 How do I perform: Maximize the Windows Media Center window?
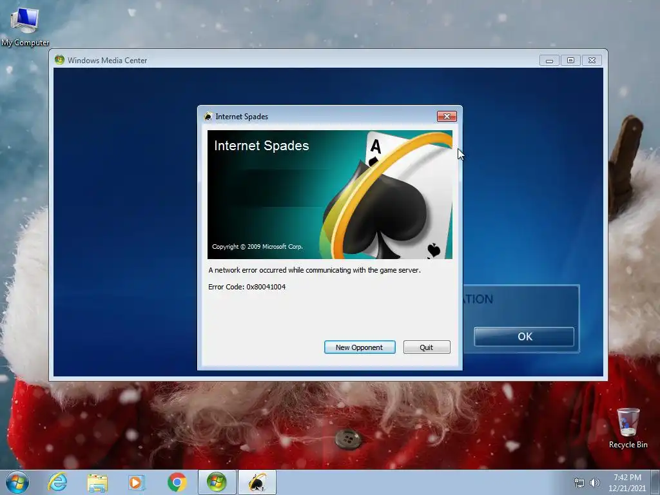tap(571, 61)
